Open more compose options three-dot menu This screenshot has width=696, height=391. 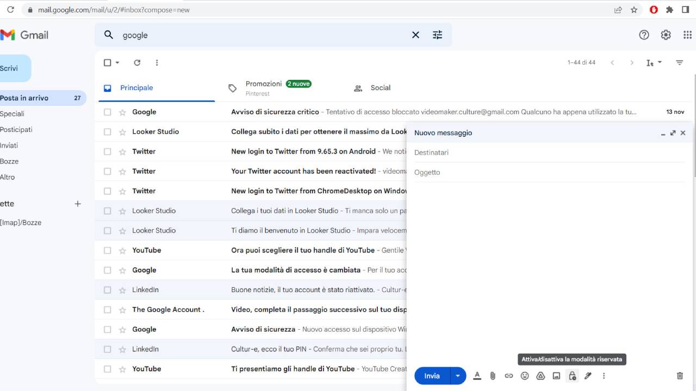tap(604, 376)
